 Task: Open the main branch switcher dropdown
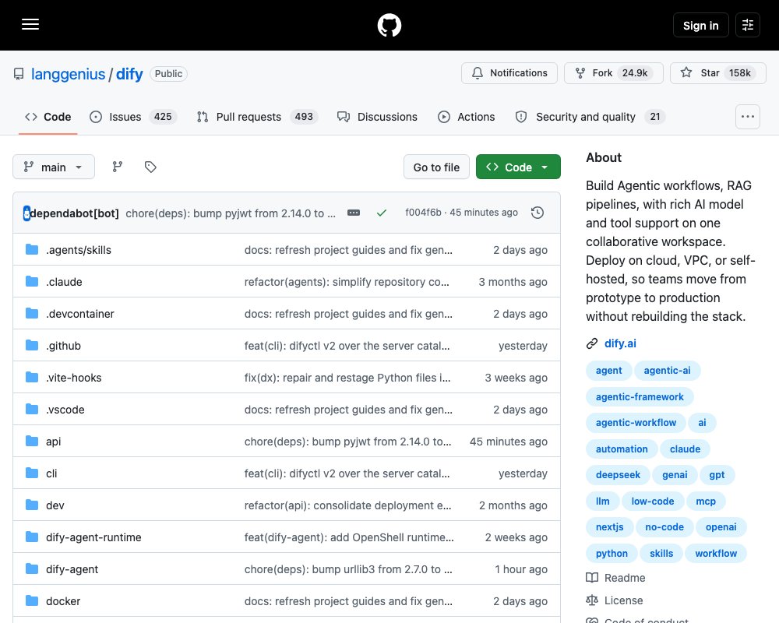click(54, 167)
